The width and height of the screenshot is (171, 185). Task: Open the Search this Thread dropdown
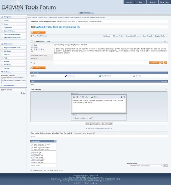pos(133,36)
